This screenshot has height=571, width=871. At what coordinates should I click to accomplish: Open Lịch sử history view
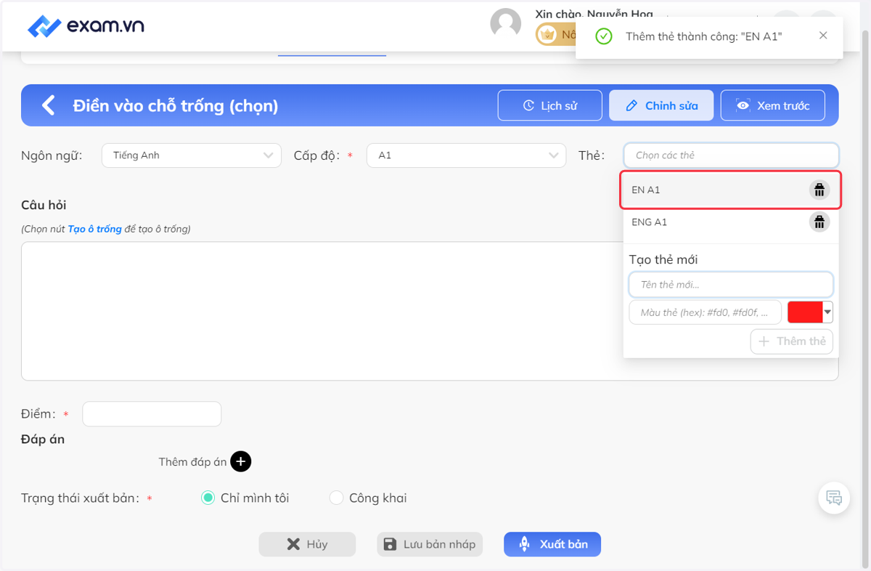(550, 105)
